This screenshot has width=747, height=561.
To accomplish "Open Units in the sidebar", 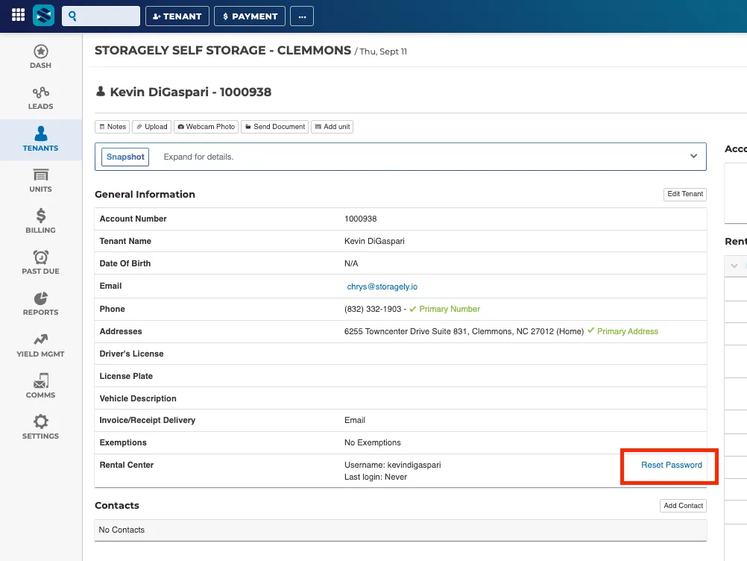I will [40, 181].
